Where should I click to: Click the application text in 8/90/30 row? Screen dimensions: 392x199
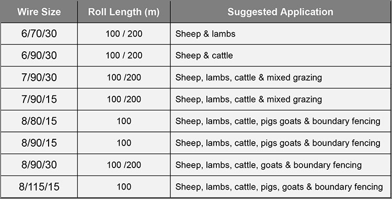pyautogui.click(x=269, y=165)
